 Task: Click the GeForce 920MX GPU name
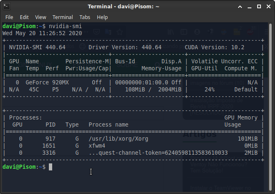pyautogui.click(x=47, y=82)
